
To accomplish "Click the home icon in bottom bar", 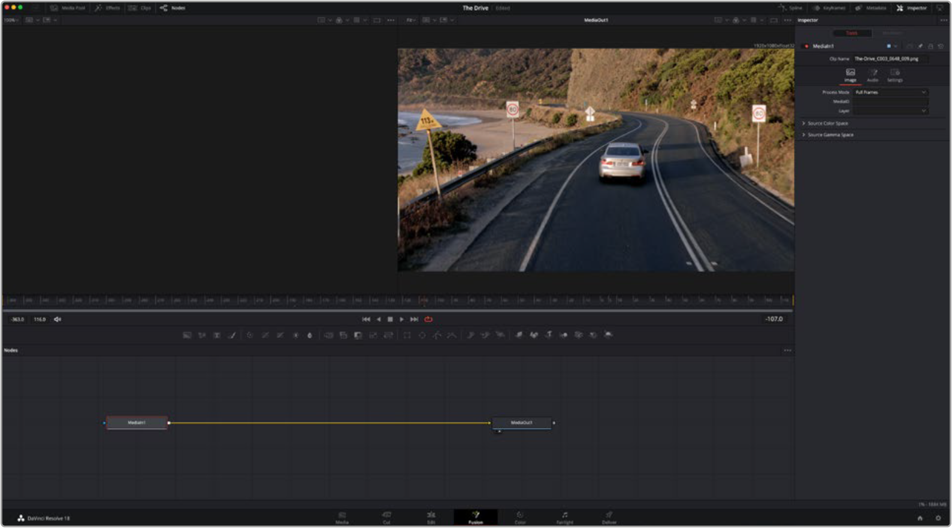I will coord(920,518).
